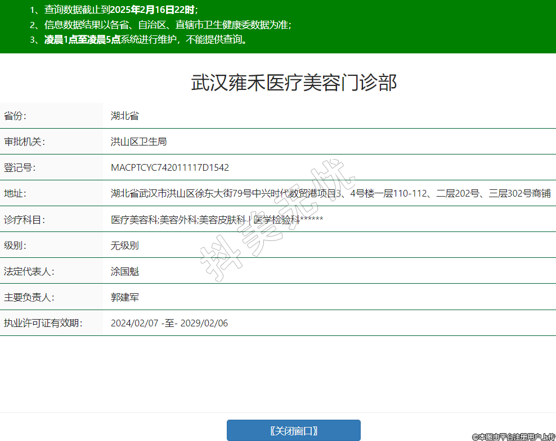Click legal representative name 涂国魁

click(x=124, y=271)
